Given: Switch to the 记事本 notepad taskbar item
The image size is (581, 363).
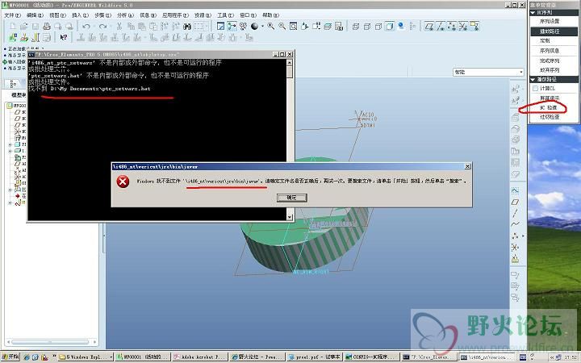Looking at the screenshot, I should coord(313,357).
